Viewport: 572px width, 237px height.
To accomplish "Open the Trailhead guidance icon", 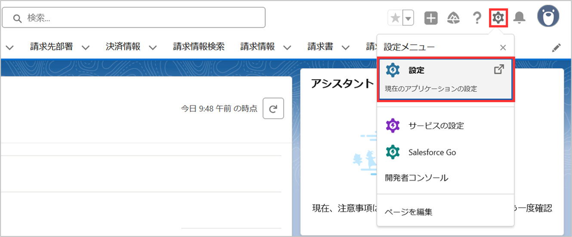I will coord(454,18).
